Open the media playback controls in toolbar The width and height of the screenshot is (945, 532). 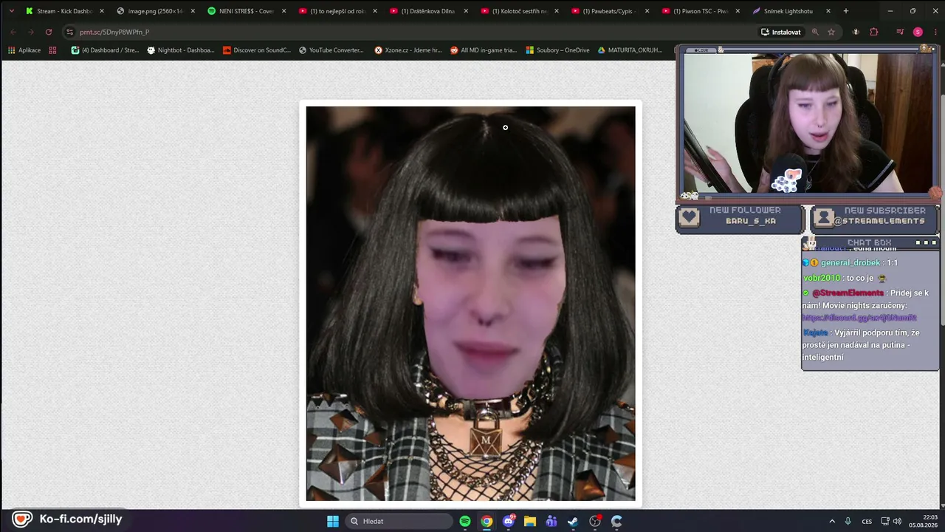900,32
